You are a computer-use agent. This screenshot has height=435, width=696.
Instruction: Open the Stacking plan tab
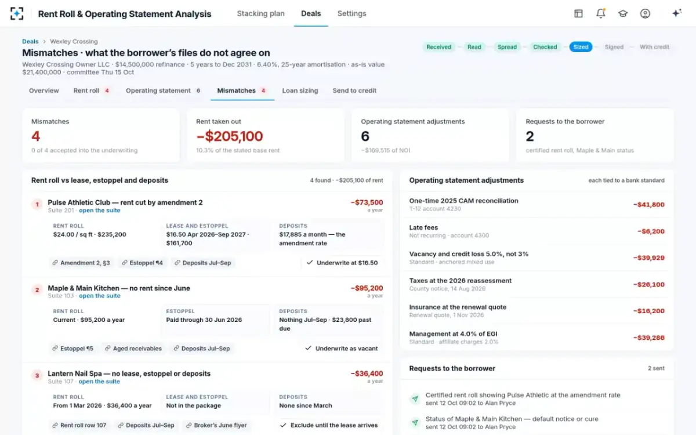(260, 13)
